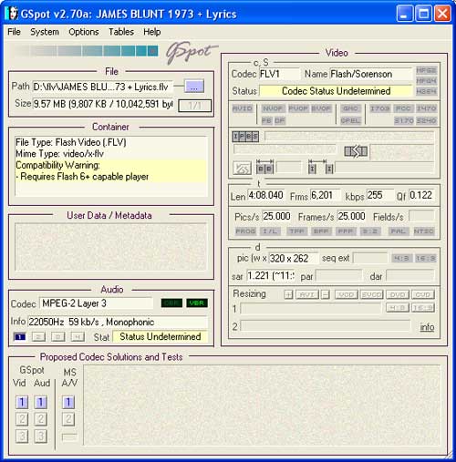Click GSpot Vid solution 3 button
This screenshot has width=456, height=462.
pyautogui.click(x=22, y=436)
